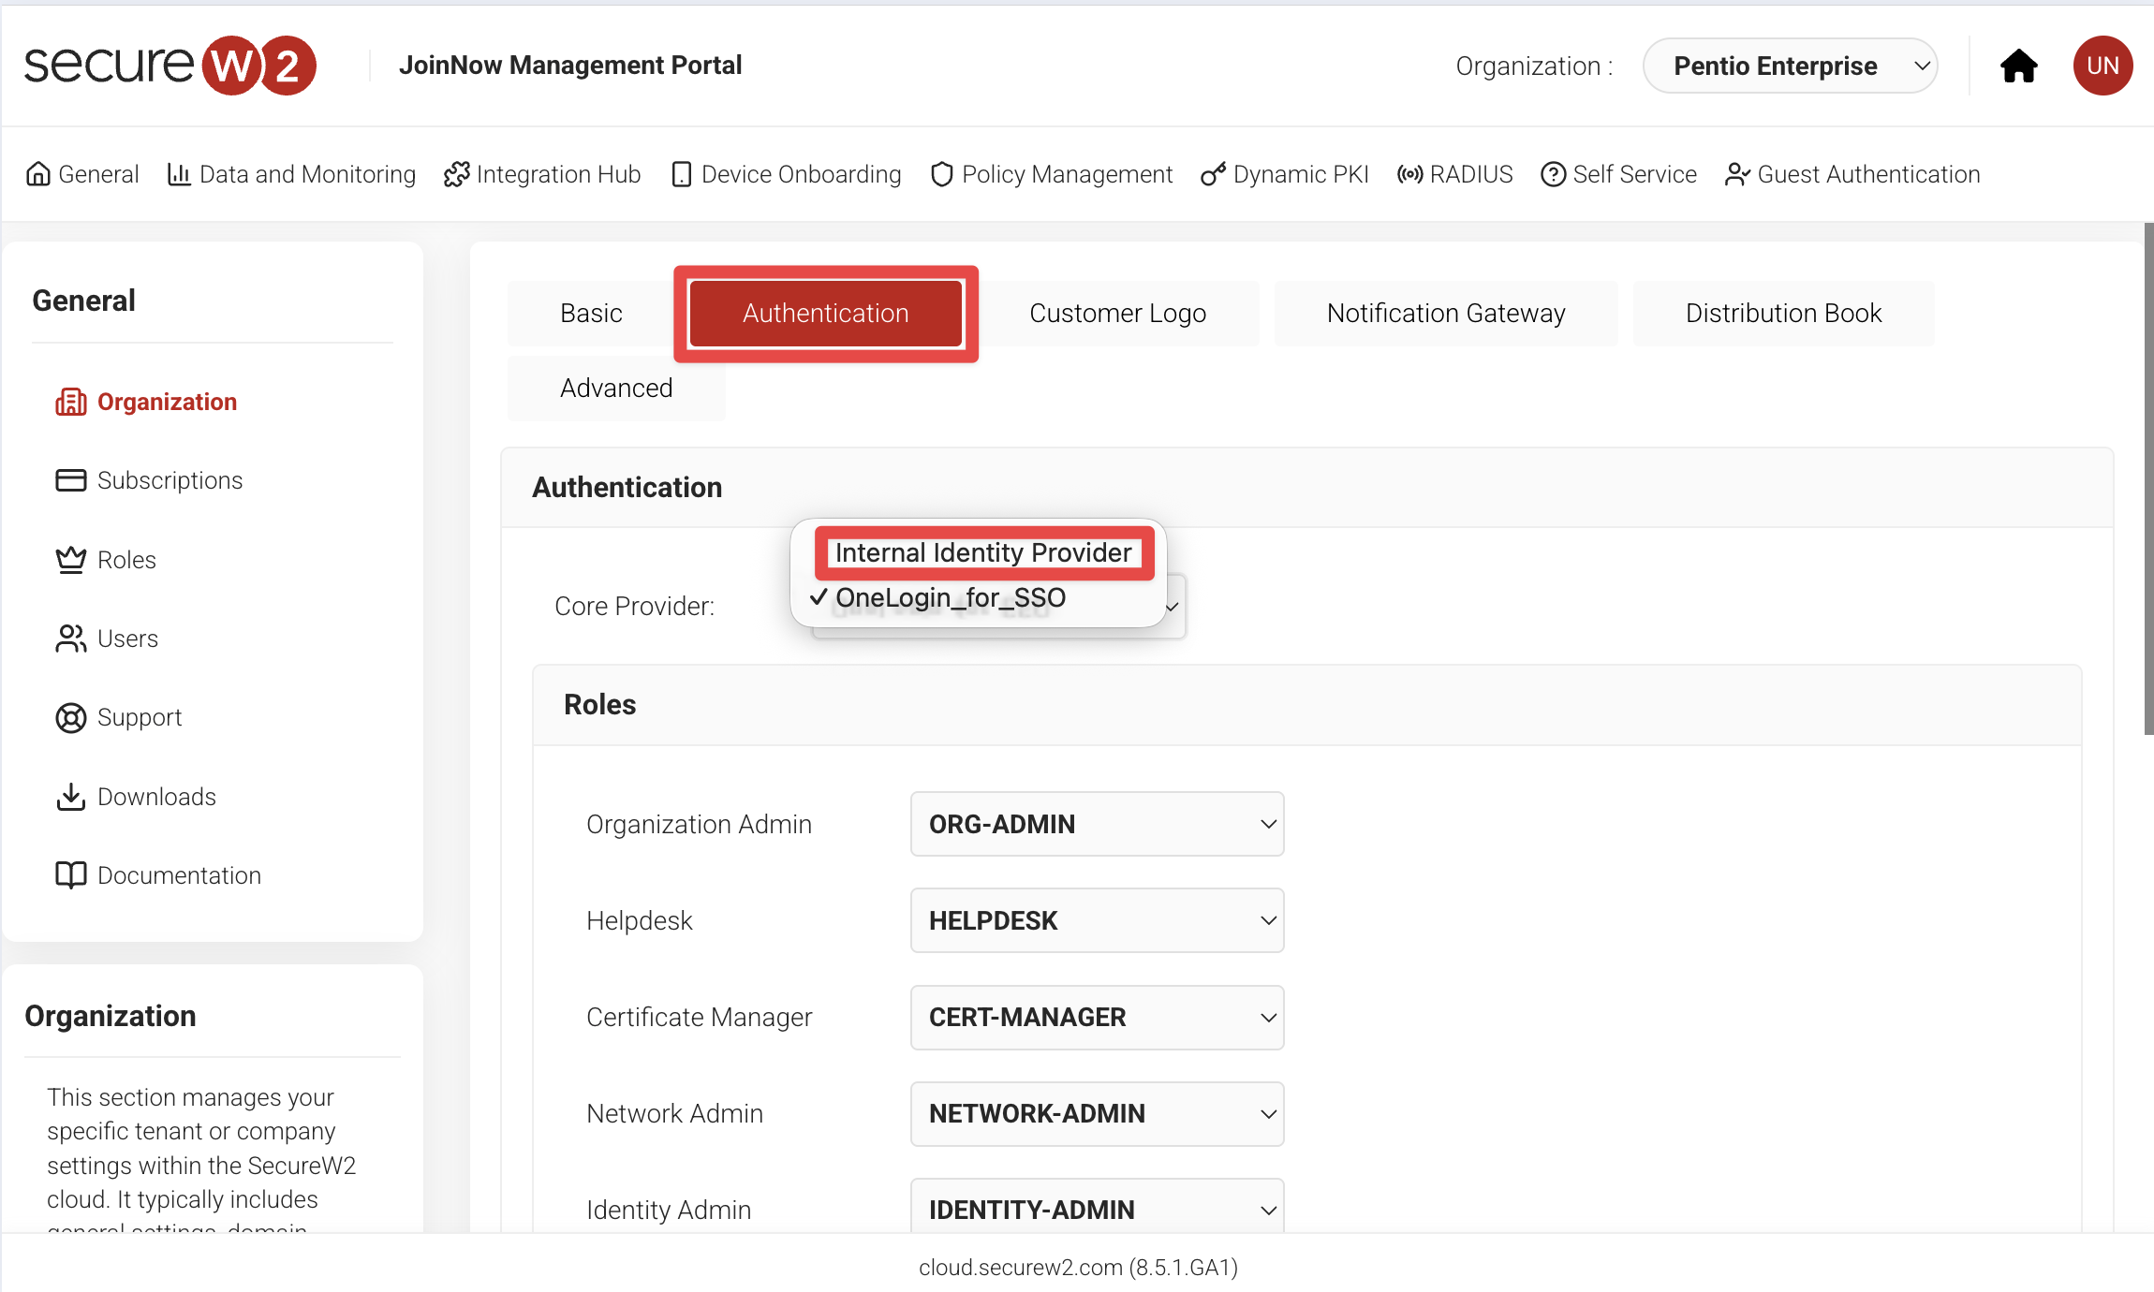
Task: Open the Downloads sidebar link
Action: pos(157,797)
